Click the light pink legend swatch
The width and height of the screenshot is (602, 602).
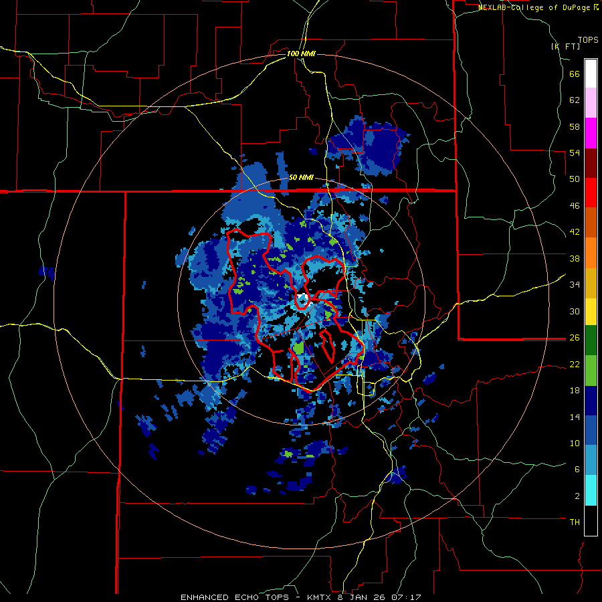[x=591, y=102]
